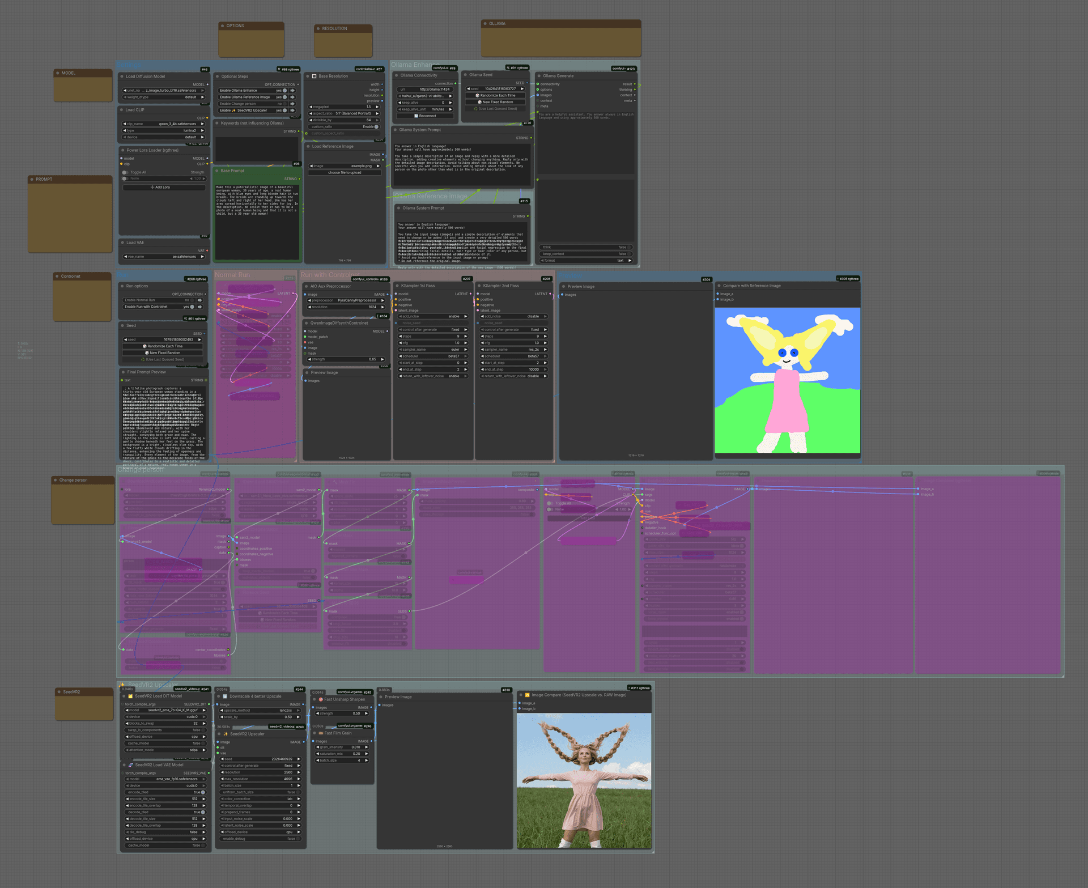Click go-to arrow for Enable Change person
Screen dimensions: 1088x888
tap(293, 104)
